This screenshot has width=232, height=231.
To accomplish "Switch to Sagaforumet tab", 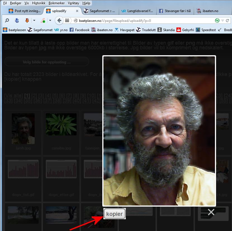I will tap(100, 11).
